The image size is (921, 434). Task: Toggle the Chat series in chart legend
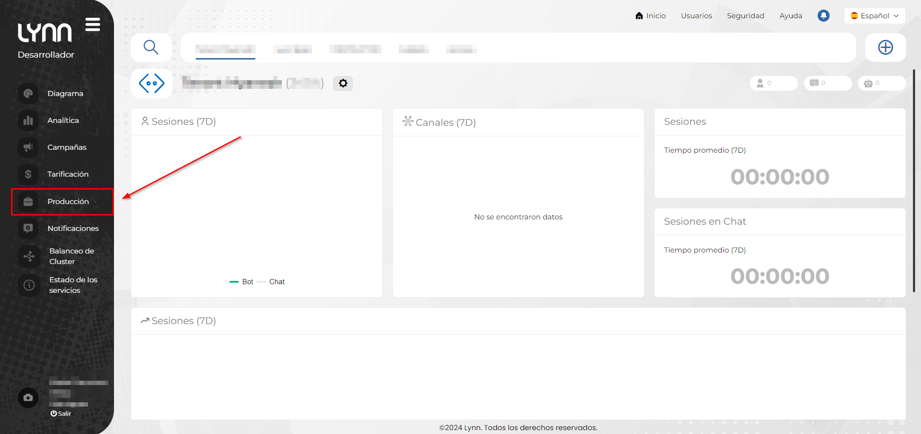271,282
